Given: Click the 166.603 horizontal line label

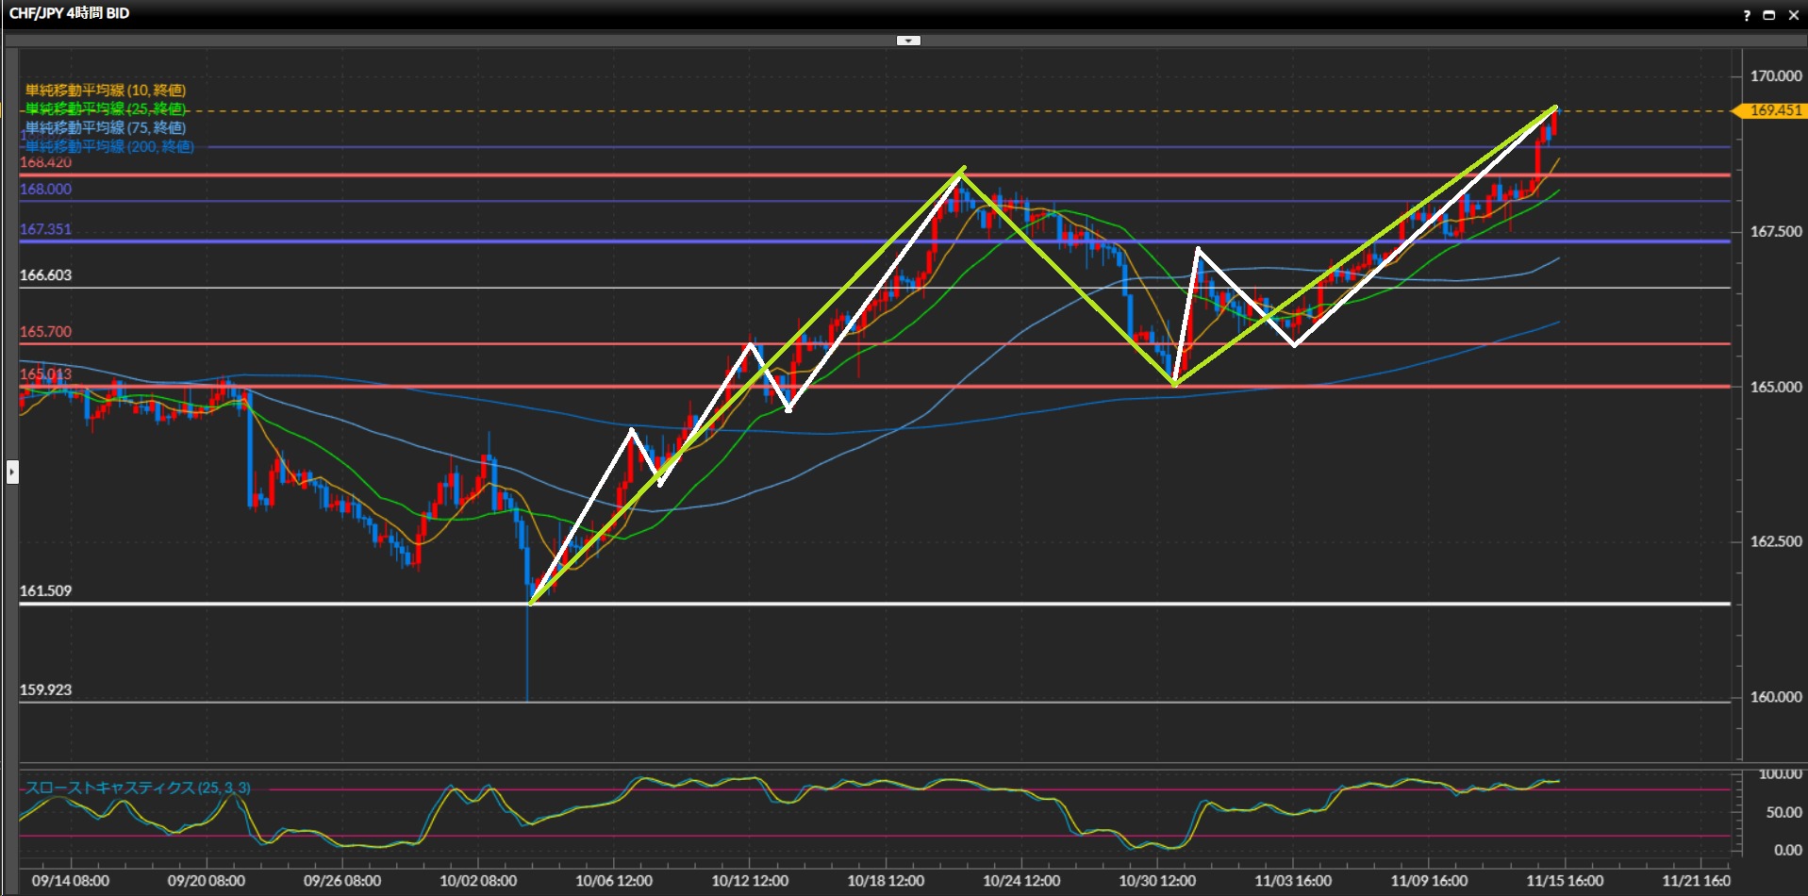Looking at the screenshot, I should 46,275.
